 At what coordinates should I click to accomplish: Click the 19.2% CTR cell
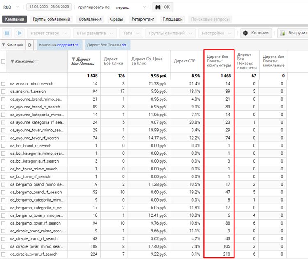[195, 192]
